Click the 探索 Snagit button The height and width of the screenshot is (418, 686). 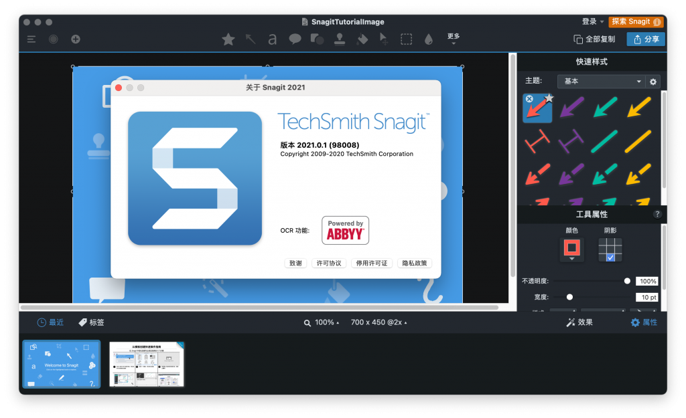click(x=636, y=21)
